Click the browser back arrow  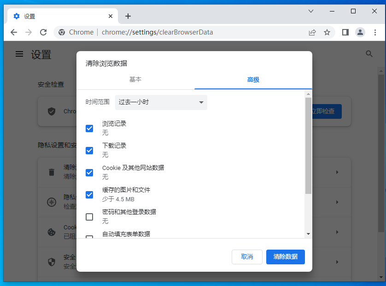(x=14, y=32)
